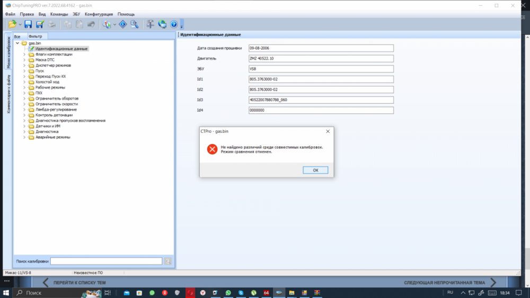Click the 'Микас-11/VS-8' status bar entry
Screen dimensions: 530x298
coord(18,273)
